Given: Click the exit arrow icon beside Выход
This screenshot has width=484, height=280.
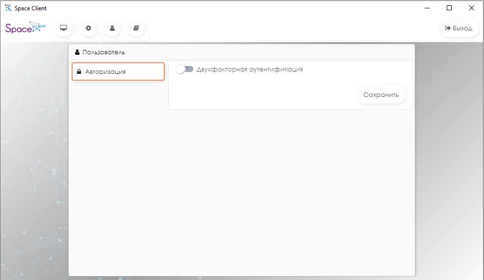Looking at the screenshot, I should pos(447,28).
